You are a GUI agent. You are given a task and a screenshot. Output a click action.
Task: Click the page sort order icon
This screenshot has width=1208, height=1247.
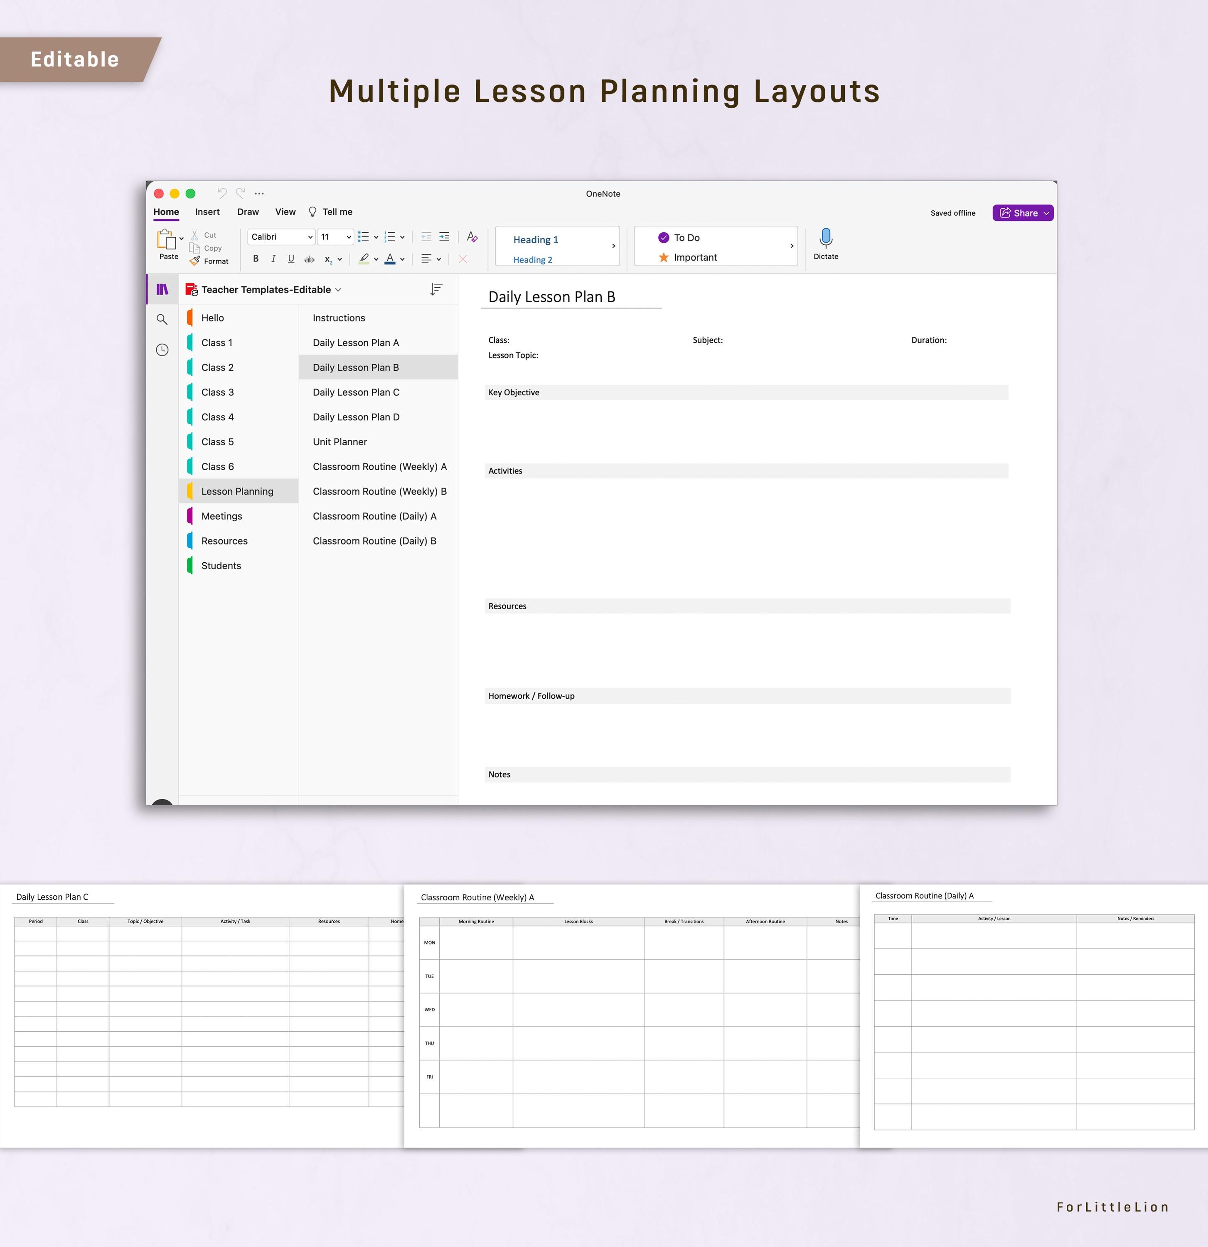436,289
